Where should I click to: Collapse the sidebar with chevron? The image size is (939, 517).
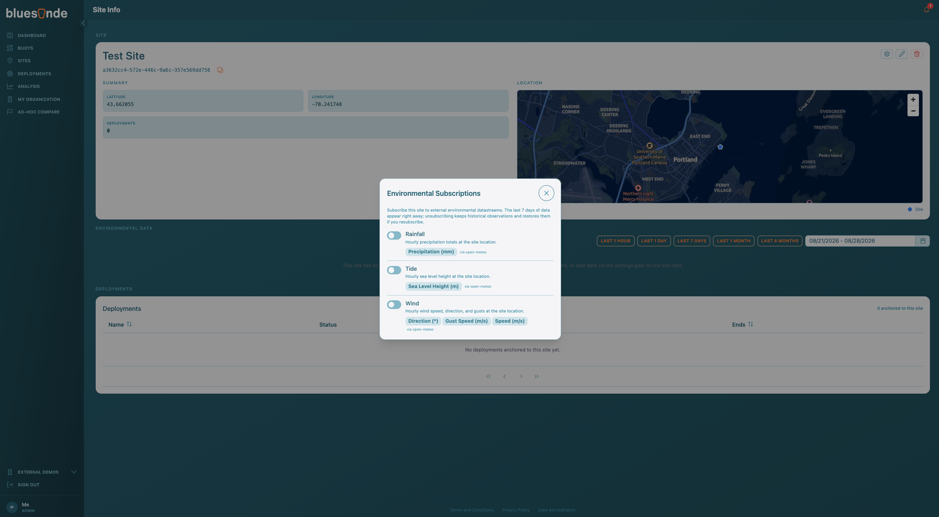(x=83, y=23)
